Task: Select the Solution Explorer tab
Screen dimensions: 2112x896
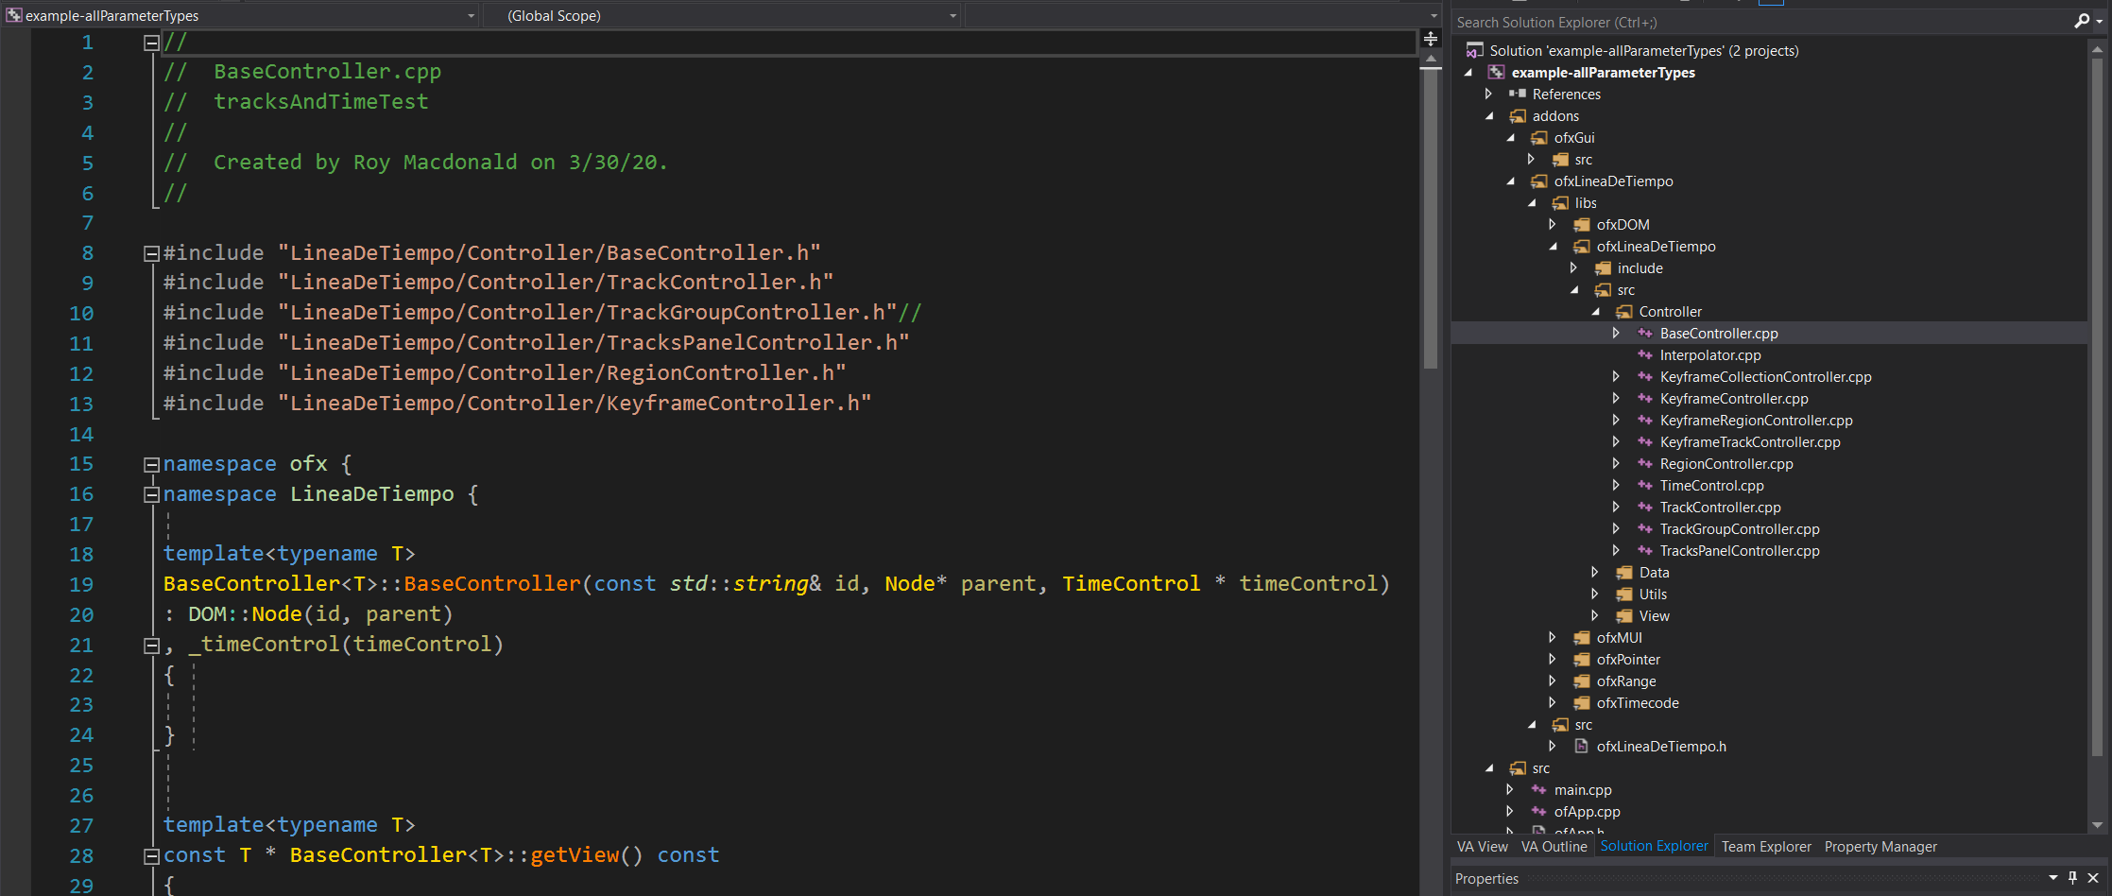Action: click(1654, 846)
